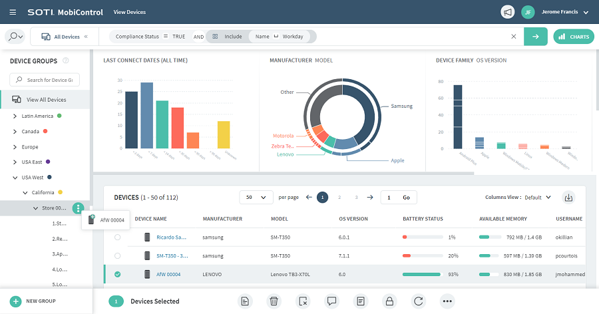
Task: Deselect the AfW 00004 device checkbox
Action: 118,274
